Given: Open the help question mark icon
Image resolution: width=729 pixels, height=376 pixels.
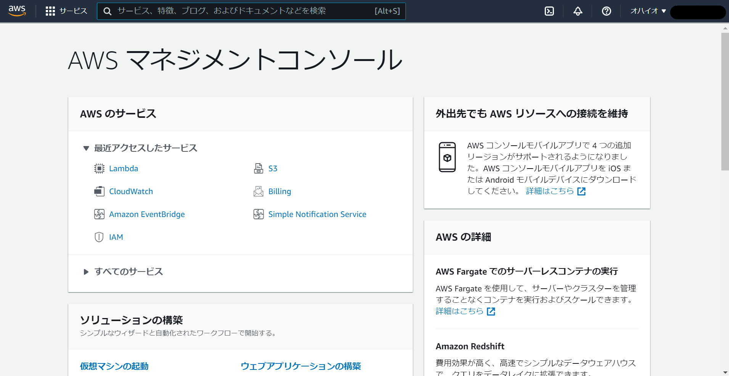Looking at the screenshot, I should (607, 11).
